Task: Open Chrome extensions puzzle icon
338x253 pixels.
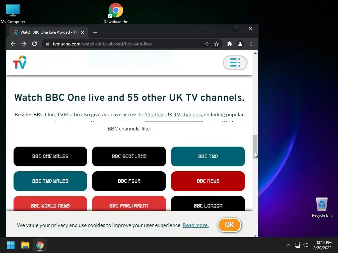Action: pyautogui.click(x=230, y=44)
